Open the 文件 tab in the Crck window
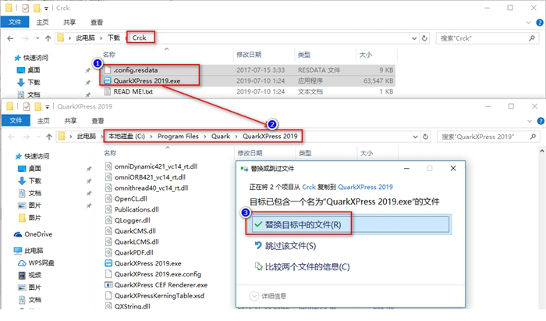Screen dimensions: 546x321 [x=15, y=22]
